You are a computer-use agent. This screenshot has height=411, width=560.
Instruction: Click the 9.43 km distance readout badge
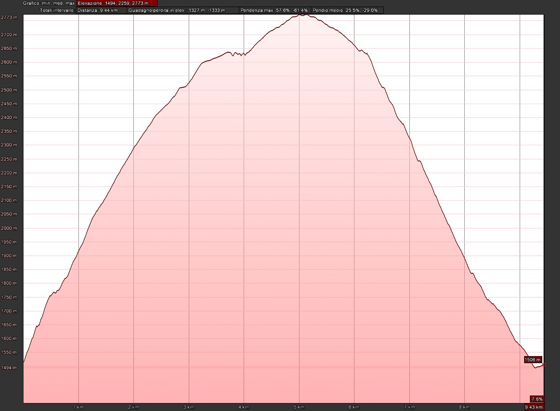coord(533,407)
